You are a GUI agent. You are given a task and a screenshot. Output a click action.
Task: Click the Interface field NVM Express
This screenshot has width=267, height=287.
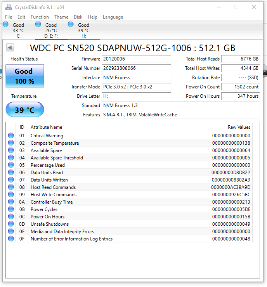click(137, 78)
